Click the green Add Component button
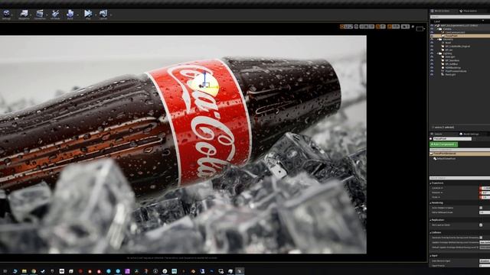 444,144
